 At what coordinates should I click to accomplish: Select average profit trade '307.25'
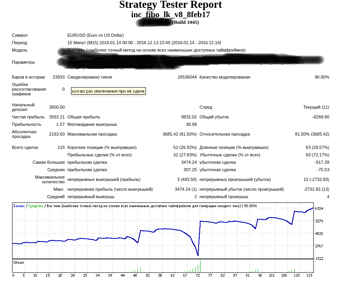190,170
